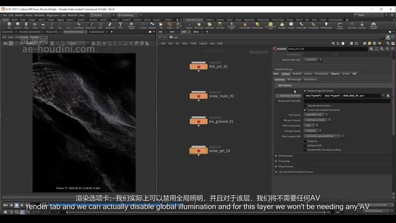
Task: Add an Ambient Light from shelf
Action: (326, 25)
